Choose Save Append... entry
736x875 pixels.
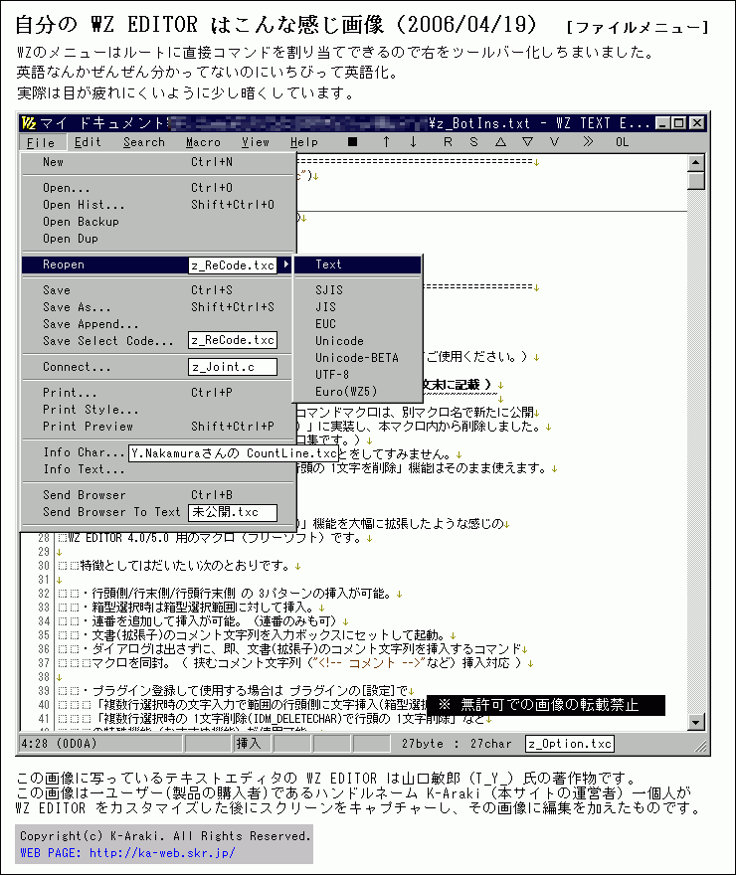tap(158, 324)
